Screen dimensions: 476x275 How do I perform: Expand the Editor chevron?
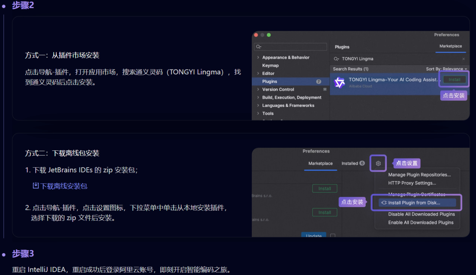(x=258, y=74)
